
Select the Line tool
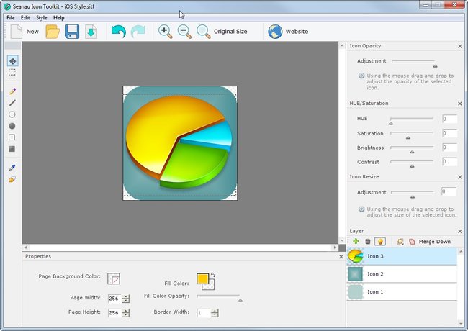pyautogui.click(x=12, y=103)
